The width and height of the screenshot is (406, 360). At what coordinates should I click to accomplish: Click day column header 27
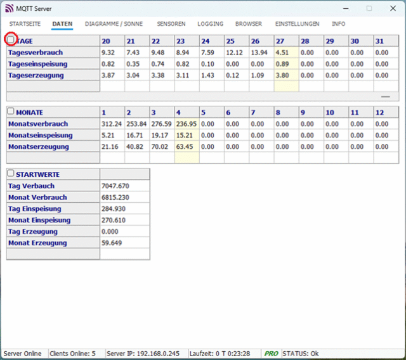(x=286, y=41)
